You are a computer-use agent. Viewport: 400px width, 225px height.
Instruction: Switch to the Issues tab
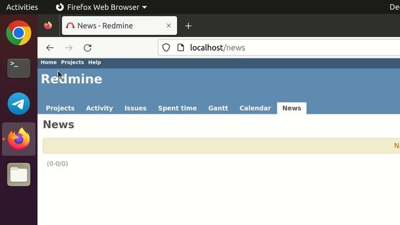(x=136, y=108)
